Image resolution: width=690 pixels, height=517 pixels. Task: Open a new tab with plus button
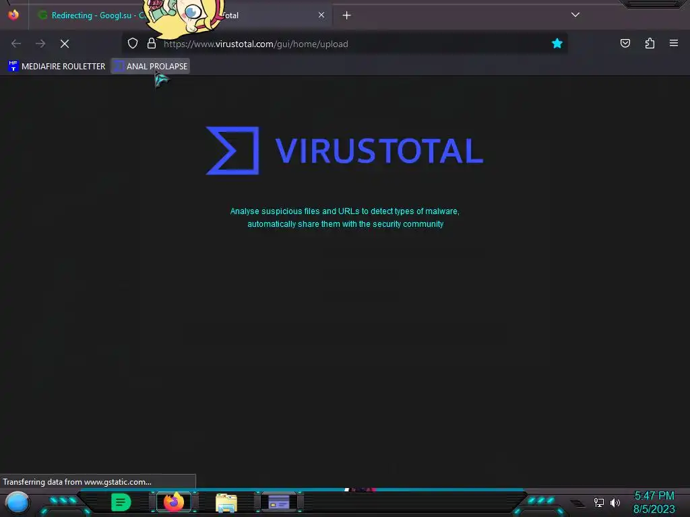tap(347, 15)
